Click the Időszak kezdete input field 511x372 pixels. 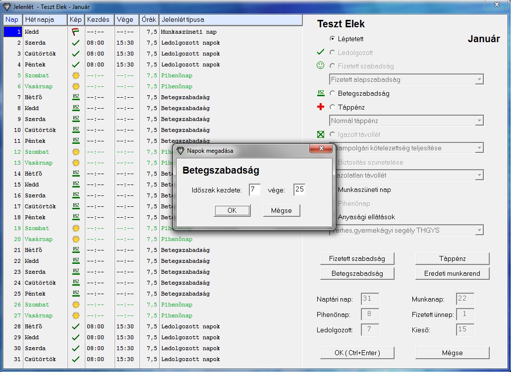pos(255,190)
